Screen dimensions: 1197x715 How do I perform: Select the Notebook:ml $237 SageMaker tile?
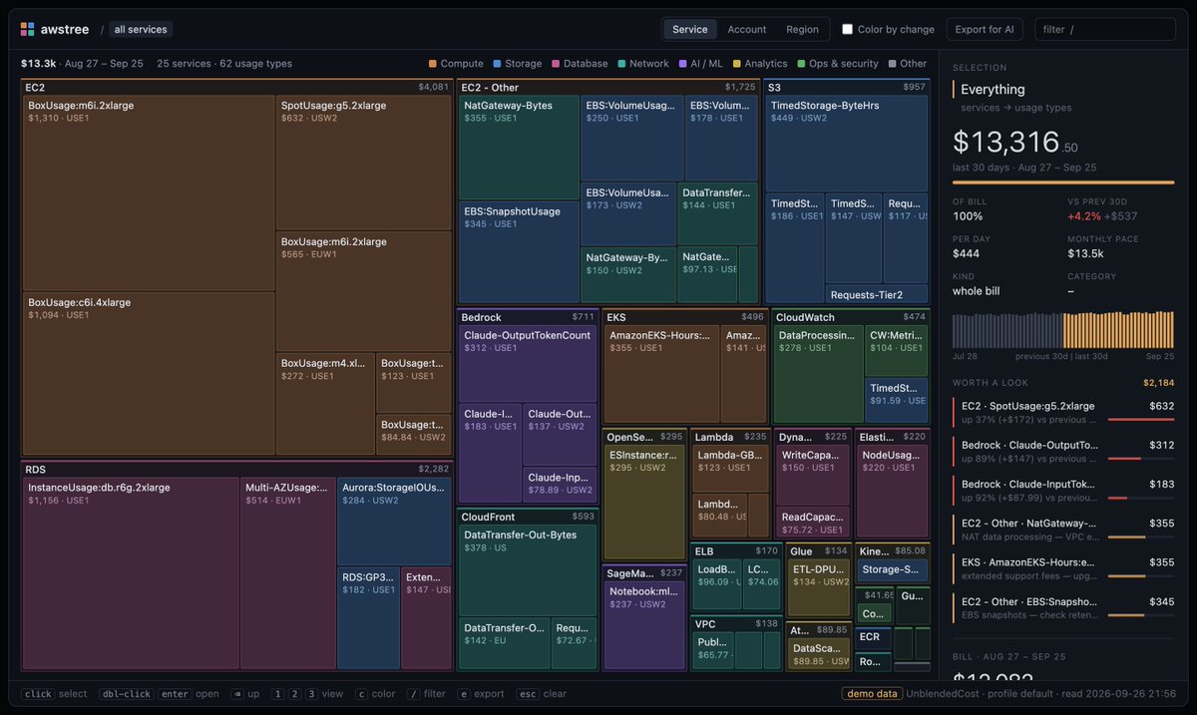(x=644, y=624)
